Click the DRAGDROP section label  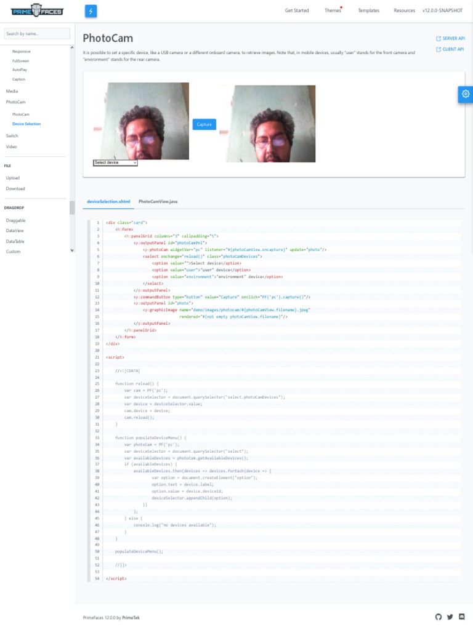point(14,208)
